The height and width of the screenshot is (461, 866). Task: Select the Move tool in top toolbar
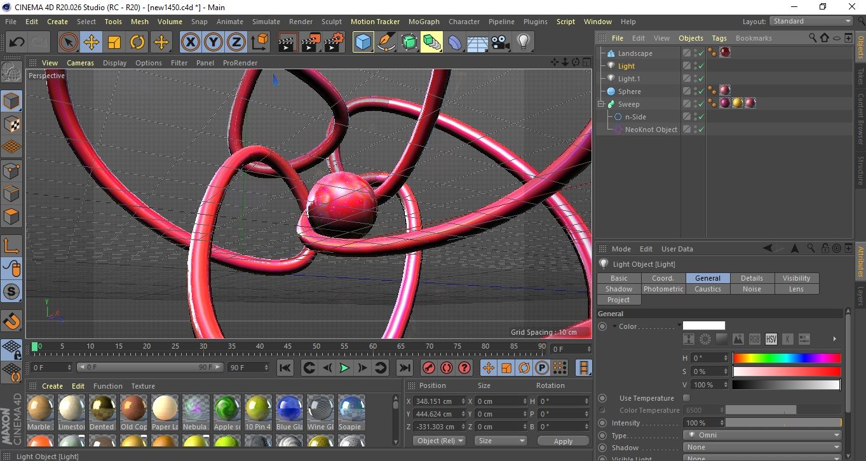[91, 43]
